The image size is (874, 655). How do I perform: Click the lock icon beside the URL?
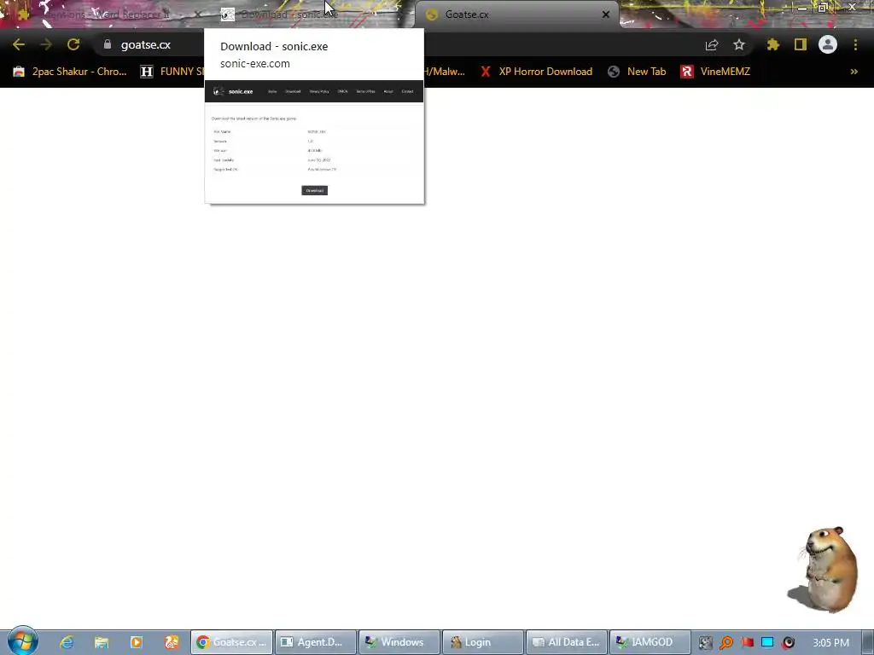tap(107, 44)
